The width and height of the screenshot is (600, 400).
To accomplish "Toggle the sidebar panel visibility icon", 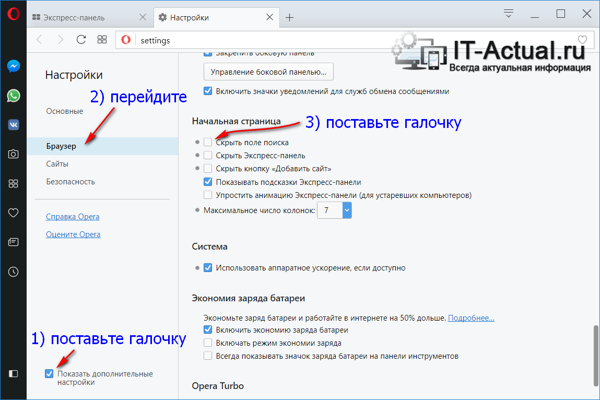I will [x=14, y=373].
